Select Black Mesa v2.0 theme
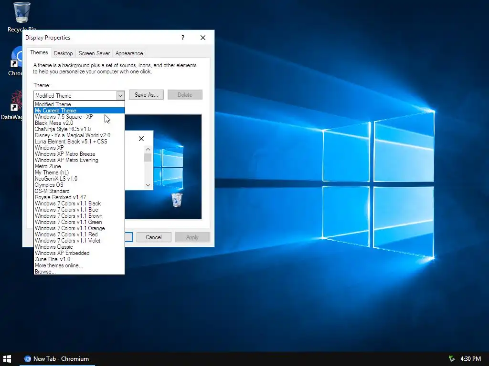The height and width of the screenshot is (366, 489). [x=79, y=123]
